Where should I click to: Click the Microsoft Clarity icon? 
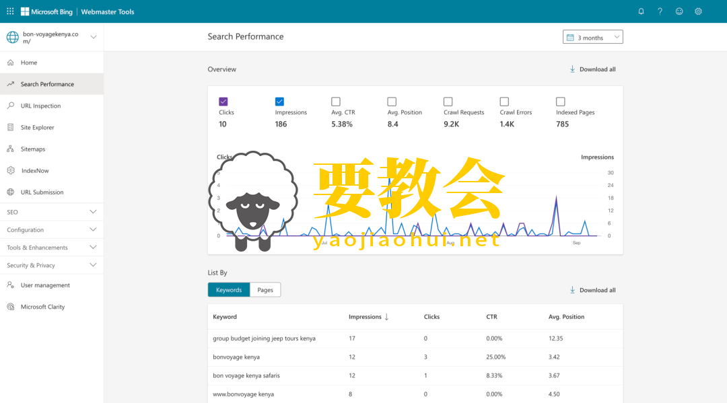pyautogui.click(x=11, y=307)
